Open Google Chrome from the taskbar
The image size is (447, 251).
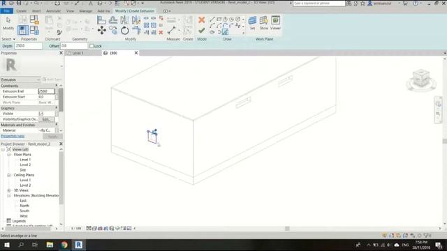coord(64,245)
